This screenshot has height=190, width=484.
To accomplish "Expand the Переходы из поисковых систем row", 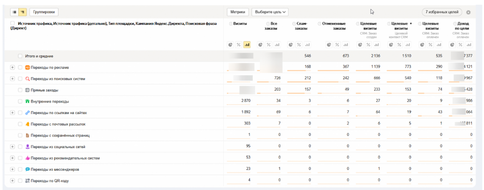I will pyautogui.click(x=12, y=79).
